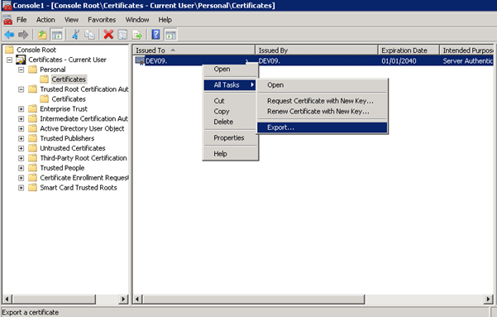
Task: Sort by the Intended Purposes column header
Action: pyautogui.click(x=466, y=50)
